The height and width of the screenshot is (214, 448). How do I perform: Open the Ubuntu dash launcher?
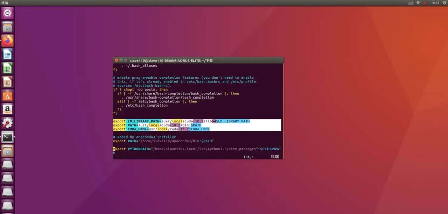(8, 13)
